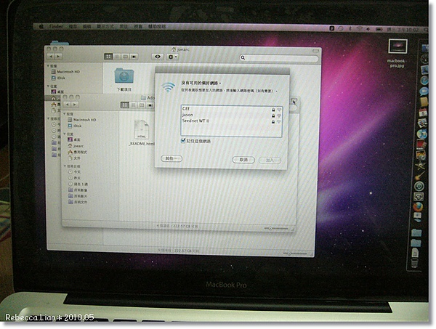Collapse 位置 section in front Finder sidebar
This screenshot has width=436, height=329.
pos(65,134)
